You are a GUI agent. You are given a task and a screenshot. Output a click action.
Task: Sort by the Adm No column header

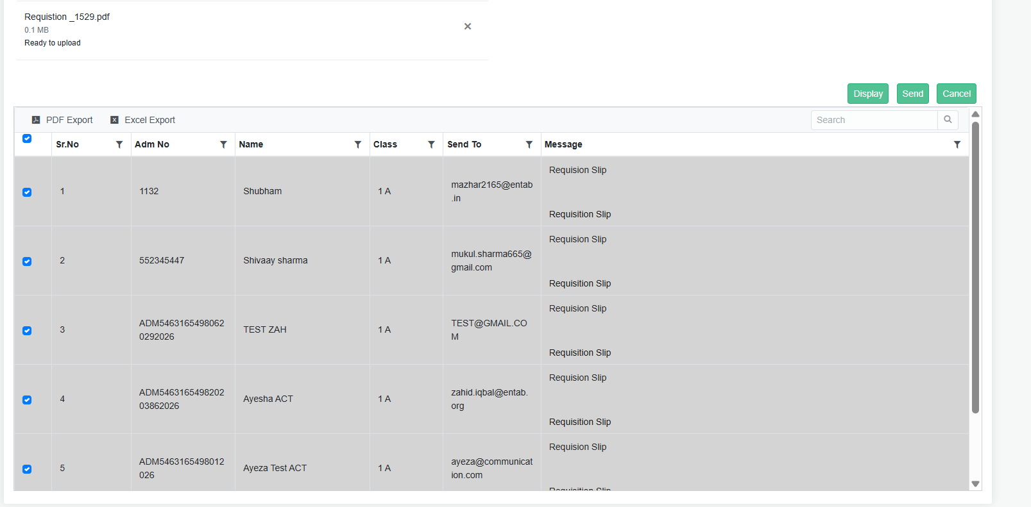[x=152, y=144]
